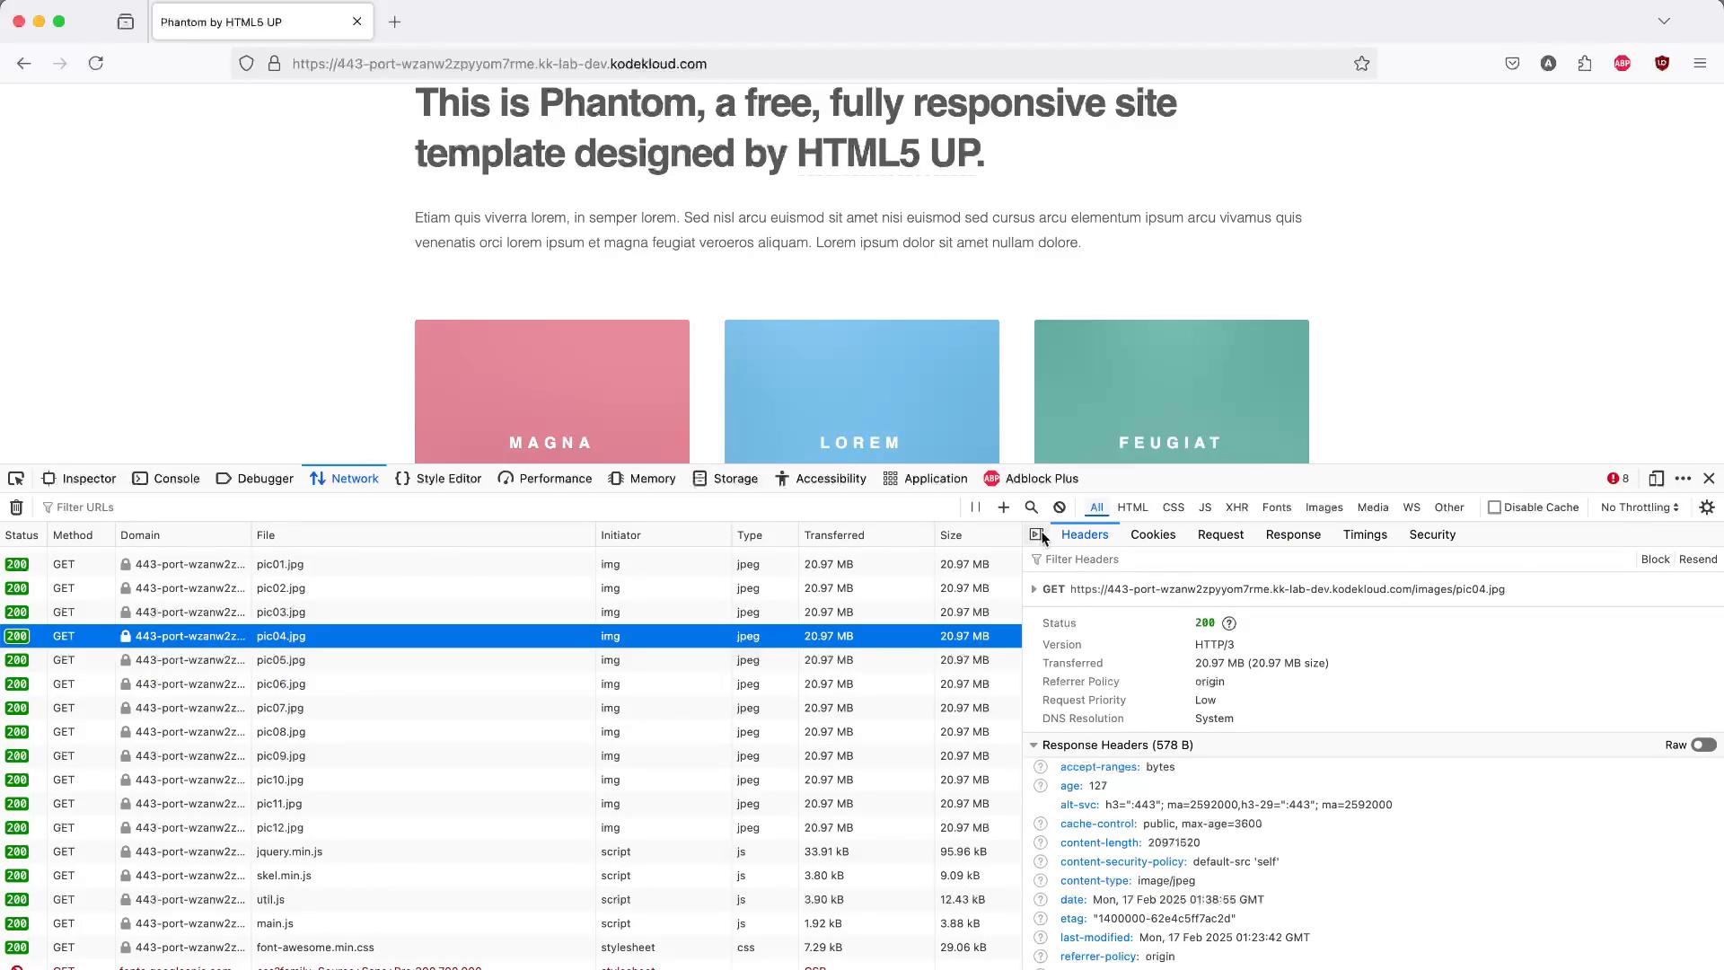Viewport: 1724px width, 970px height.
Task: Switch to the Console panel tab
Action: coord(166,479)
